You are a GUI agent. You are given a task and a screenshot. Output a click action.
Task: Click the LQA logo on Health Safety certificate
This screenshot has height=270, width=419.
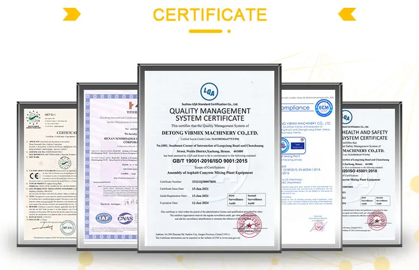coord(347,117)
